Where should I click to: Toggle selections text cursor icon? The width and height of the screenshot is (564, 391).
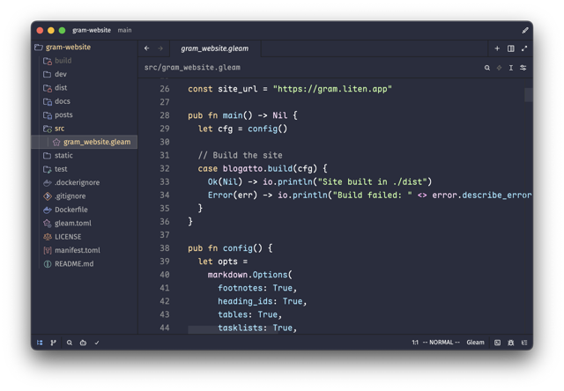tap(511, 68)
